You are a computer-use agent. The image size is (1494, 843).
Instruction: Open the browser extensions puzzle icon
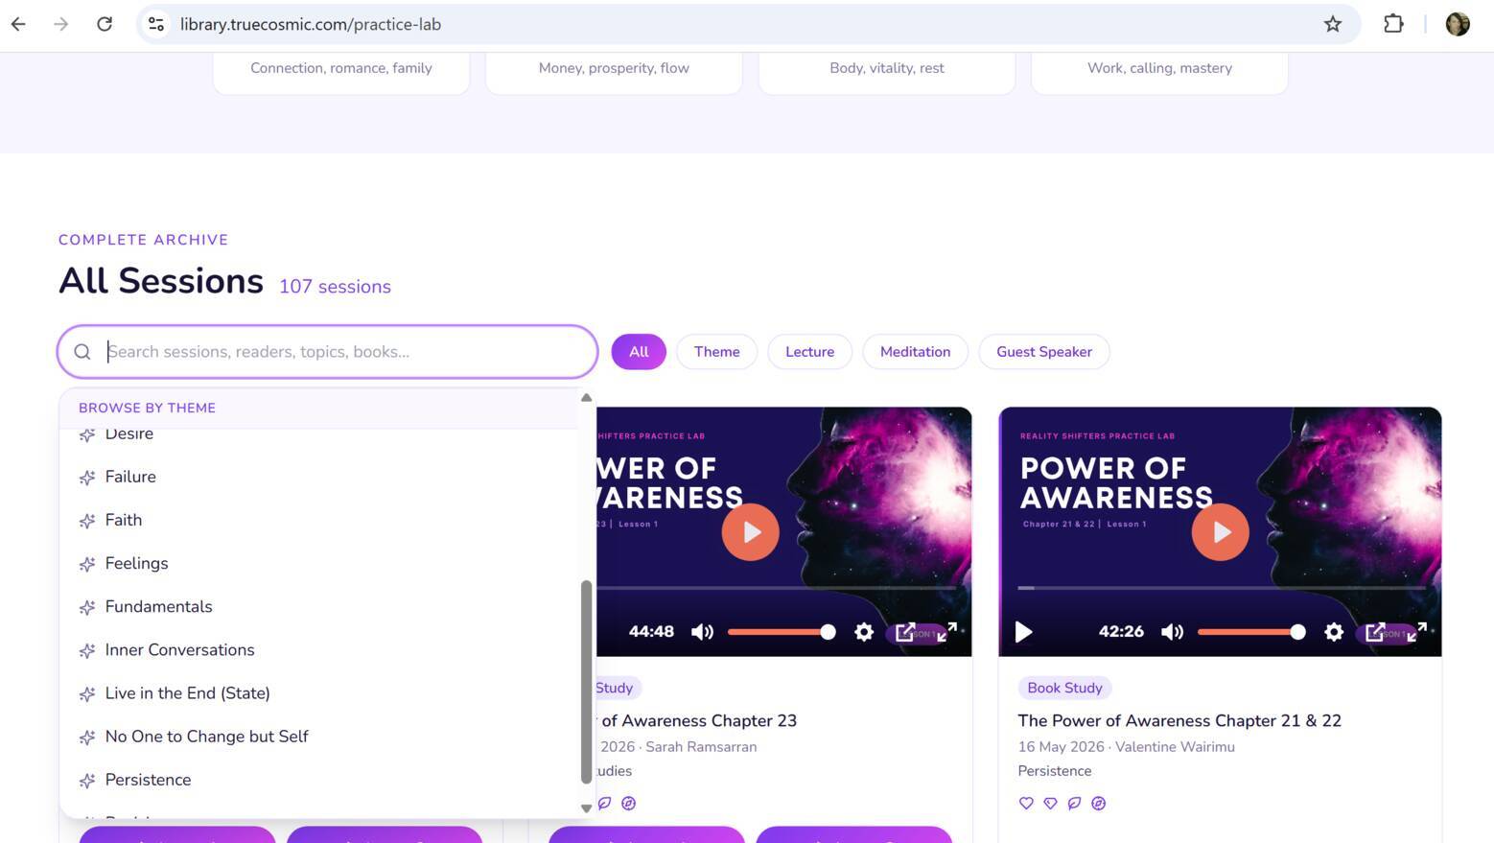click(x=1393, y=24)
